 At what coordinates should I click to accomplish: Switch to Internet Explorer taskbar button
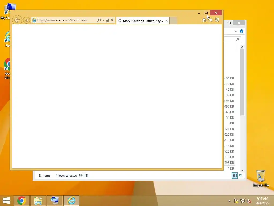(x=71, y=201)
